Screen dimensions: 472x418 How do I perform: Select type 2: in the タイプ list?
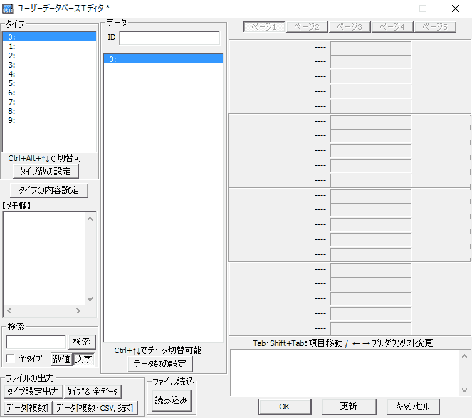pos(49,56)
